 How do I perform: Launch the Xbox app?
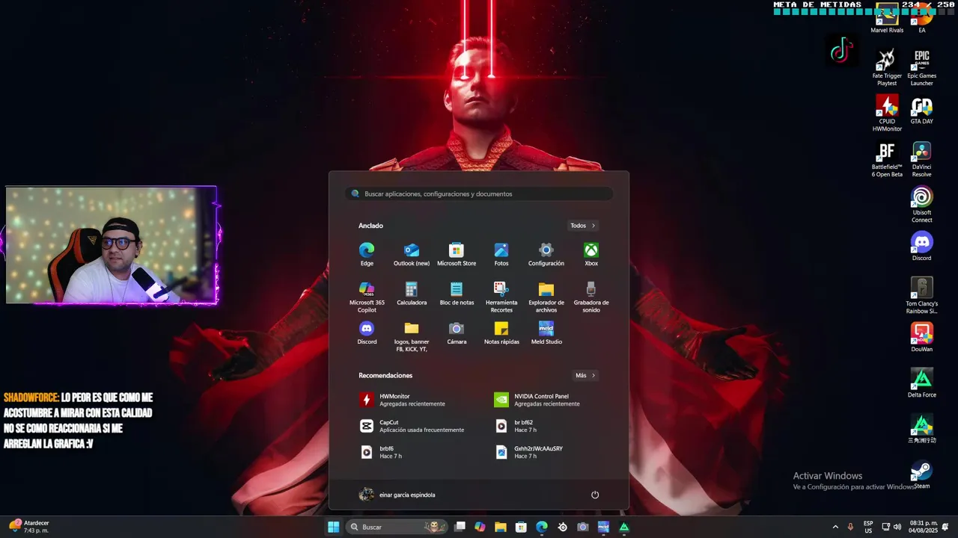pos(591,254)
